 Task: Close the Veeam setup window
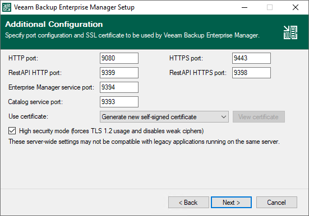tap(295, 7)
